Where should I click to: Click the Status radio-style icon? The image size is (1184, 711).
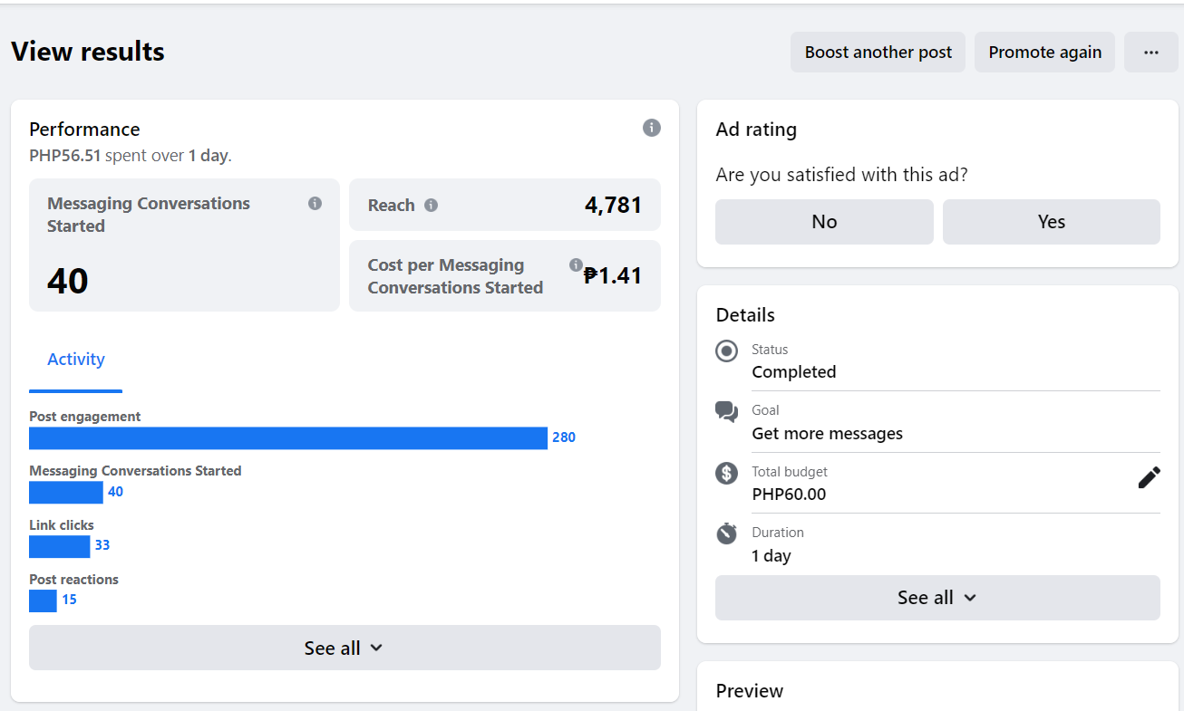pyautogui.click(x=726, y=351)
